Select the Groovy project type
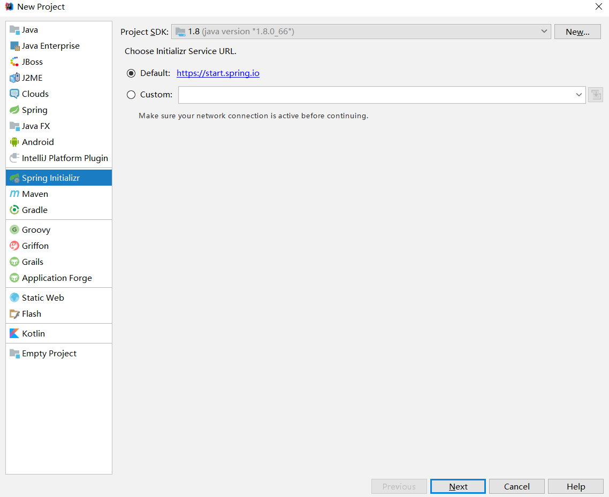This screenshot has width=609, height=497. (36, 230)
